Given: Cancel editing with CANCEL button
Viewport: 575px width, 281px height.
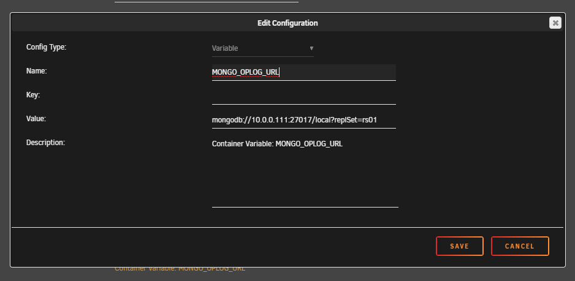Looking at the screenshot, I should click(520, 246).
